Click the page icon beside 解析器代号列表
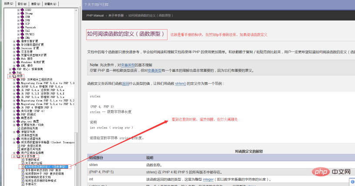This screenshot has height=186, width=355. (19, 149)
